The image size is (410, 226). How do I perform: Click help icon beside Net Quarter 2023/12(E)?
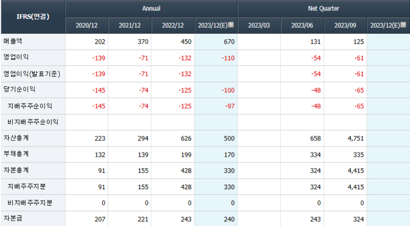[x=403, y=25]
